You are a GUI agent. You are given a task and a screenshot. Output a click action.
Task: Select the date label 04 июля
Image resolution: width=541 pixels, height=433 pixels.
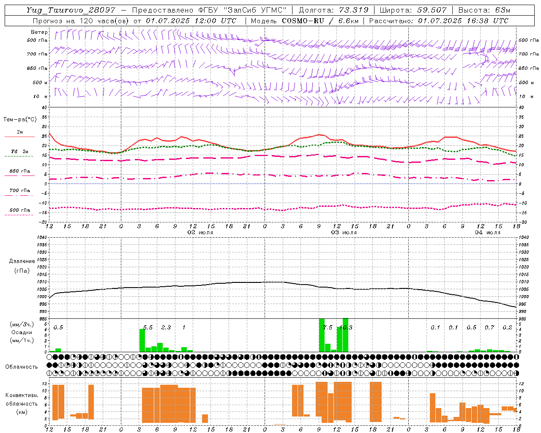pyautogui.click(x=488, y=233)
